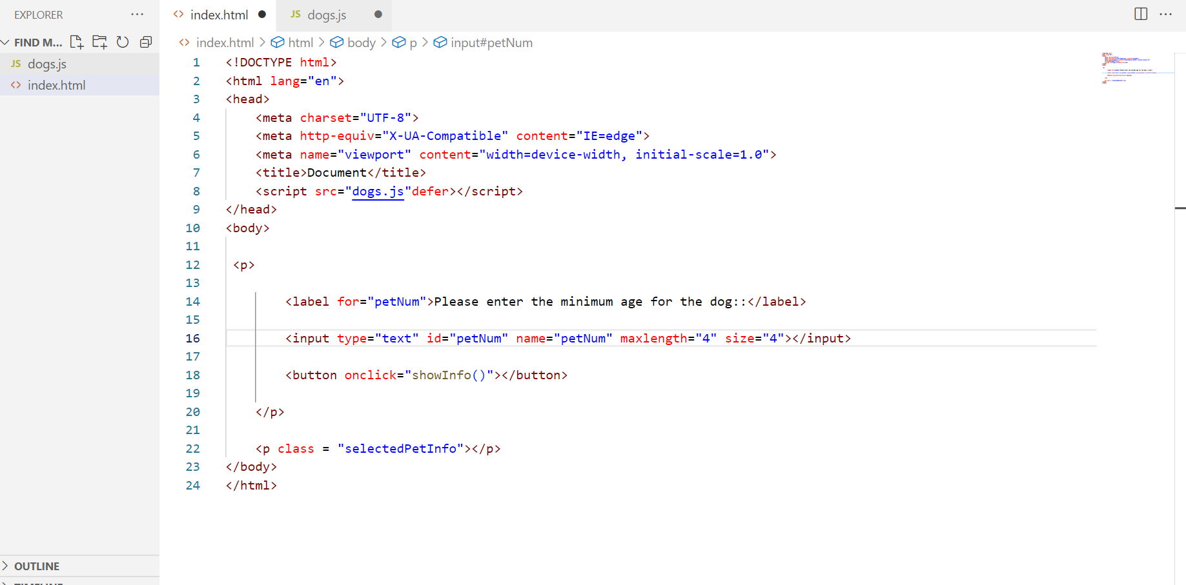Refresh the Explorer file list

[123, 43]
